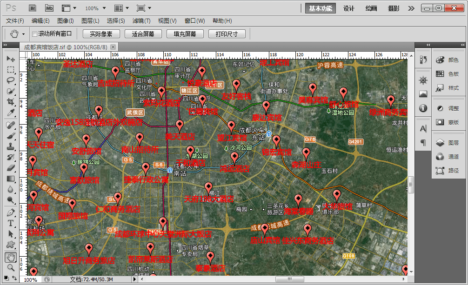Click the 填充屏幕 button
This screenshot has width=468, height=285.
click(x=185, y=34)
